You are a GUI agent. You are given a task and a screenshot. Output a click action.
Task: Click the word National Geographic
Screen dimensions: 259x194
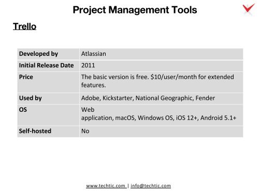click(x=164, y=98)
